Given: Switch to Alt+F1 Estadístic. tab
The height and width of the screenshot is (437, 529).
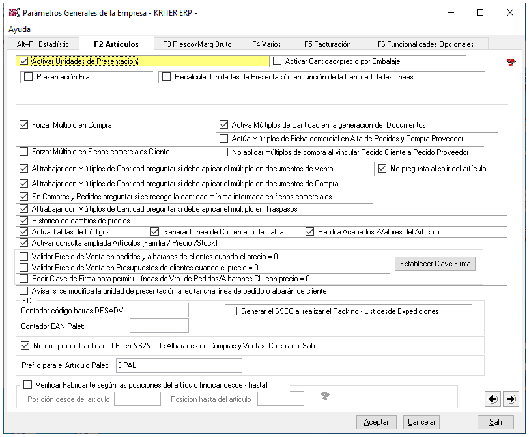Looking at the screenshot, I should point(44,44).
